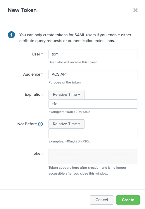The image size is (145, 209).
Task: Click the User * field label
Action: click(x=37, y=54)
